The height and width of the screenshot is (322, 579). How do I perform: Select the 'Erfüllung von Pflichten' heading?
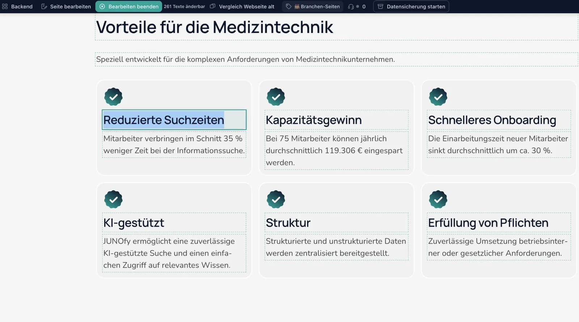[x=488, y=223]
